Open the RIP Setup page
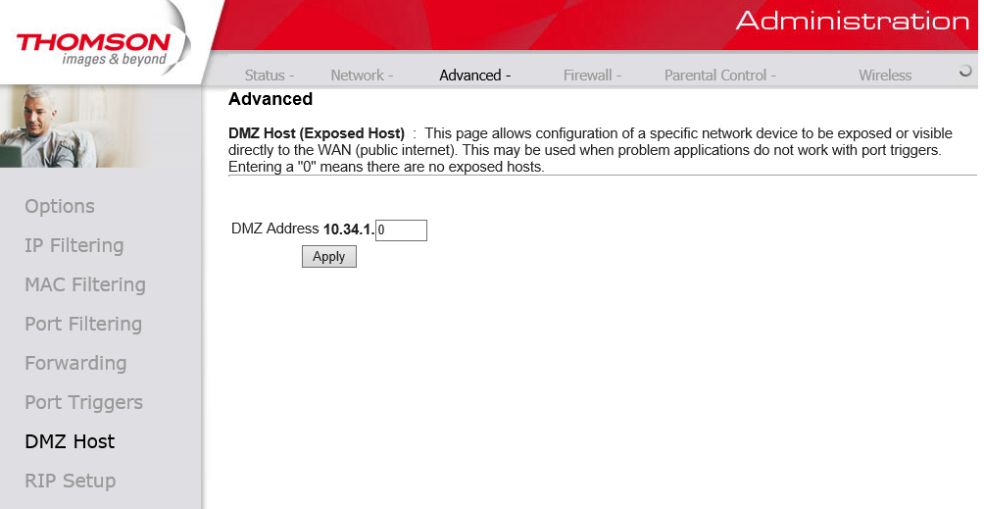984x509 pixels. click(x=71, y=482)
